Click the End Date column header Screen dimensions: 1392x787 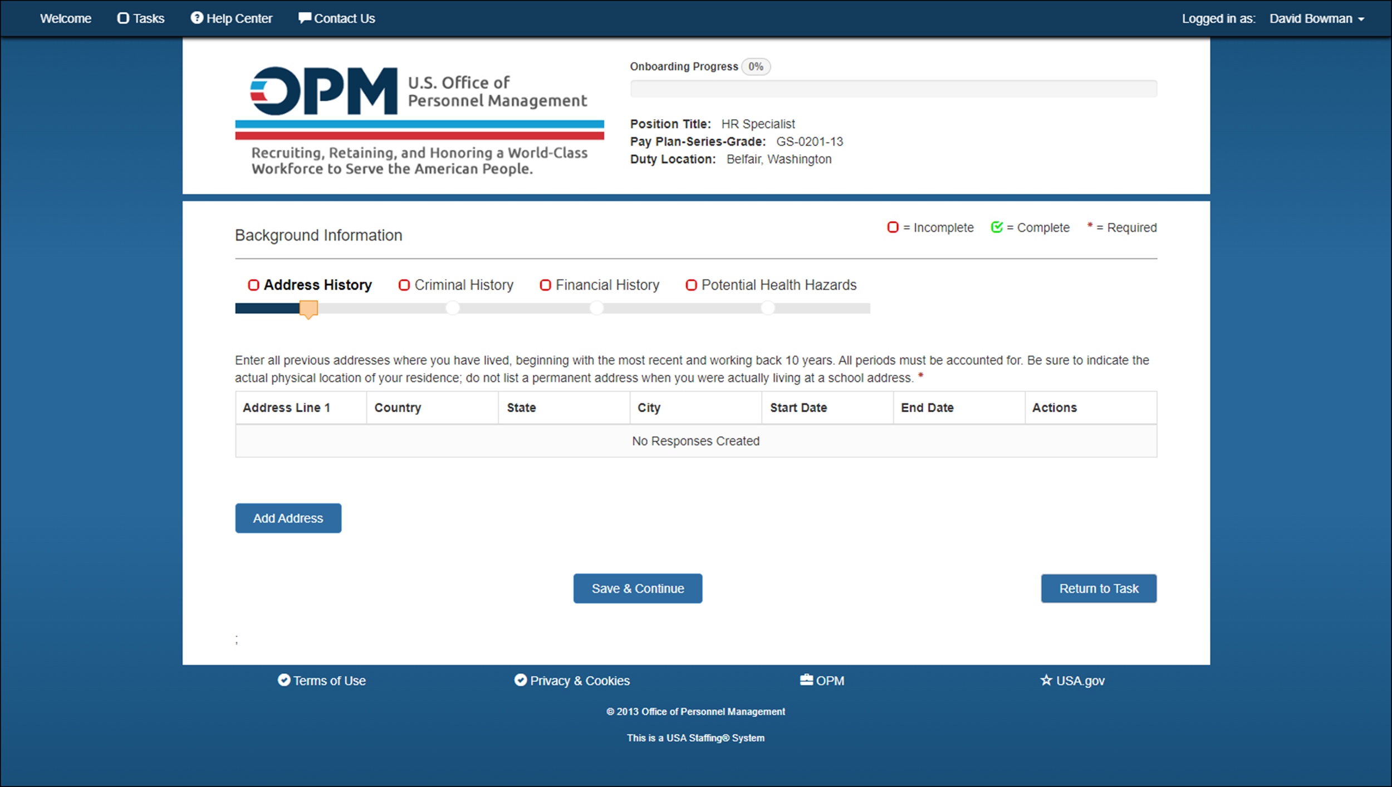959,408
